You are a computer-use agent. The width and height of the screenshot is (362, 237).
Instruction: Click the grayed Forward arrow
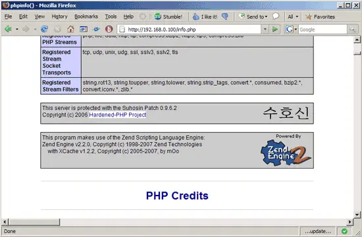point(26,29)
